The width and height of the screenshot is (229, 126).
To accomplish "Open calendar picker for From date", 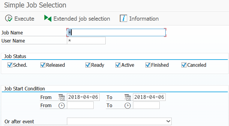I will 62,97.
